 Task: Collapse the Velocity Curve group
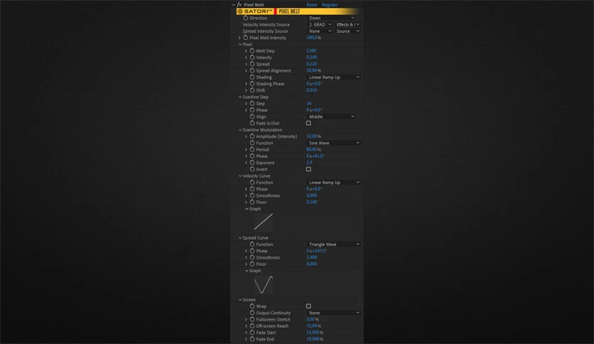point(239,176)
